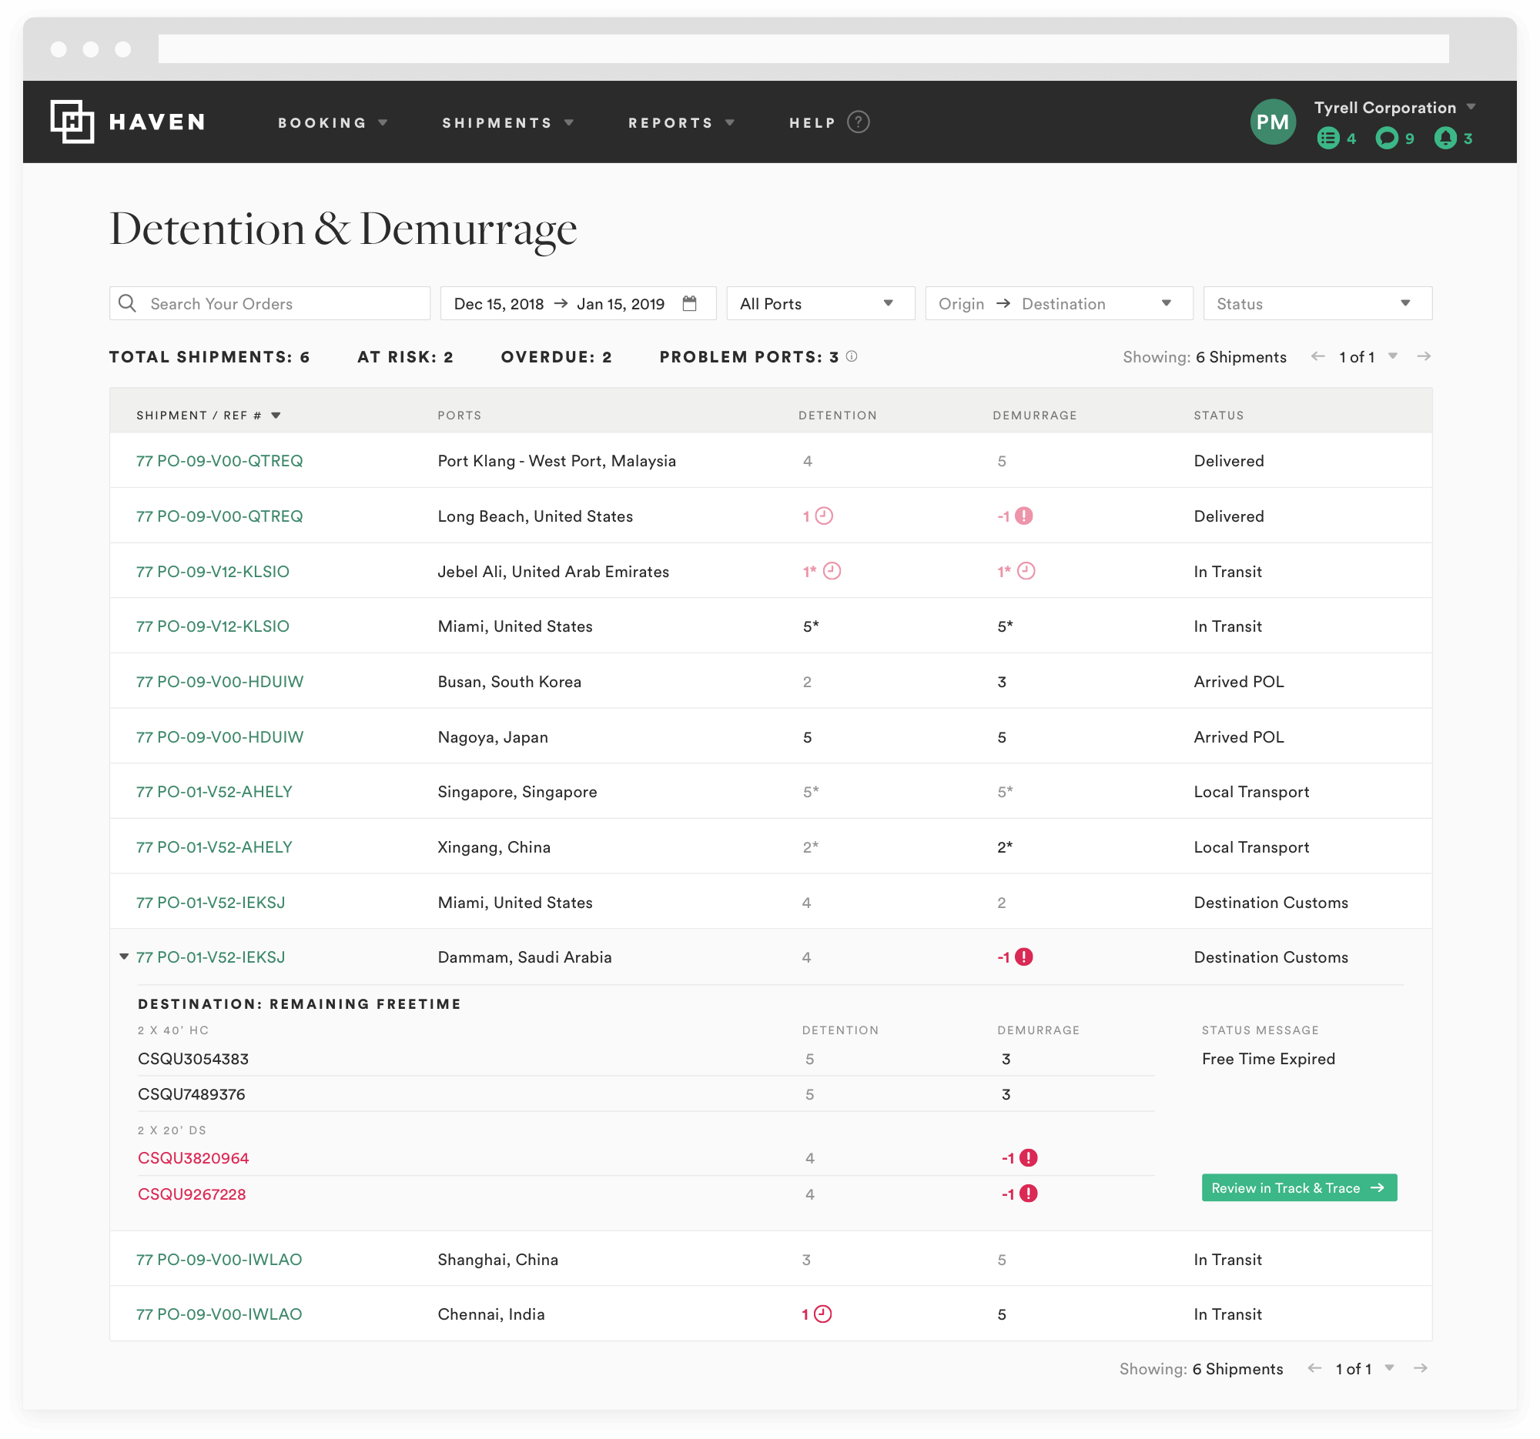Open the chat messages icon showing 9

click(1386, 139)
